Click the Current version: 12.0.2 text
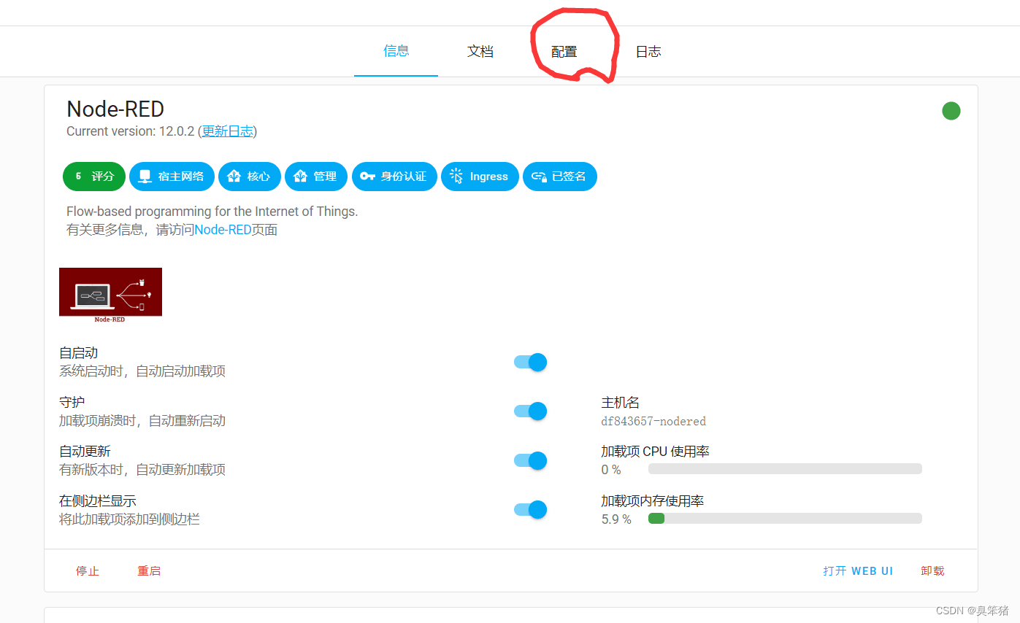Screen dimensions: 1020x623 click(131, 131)
